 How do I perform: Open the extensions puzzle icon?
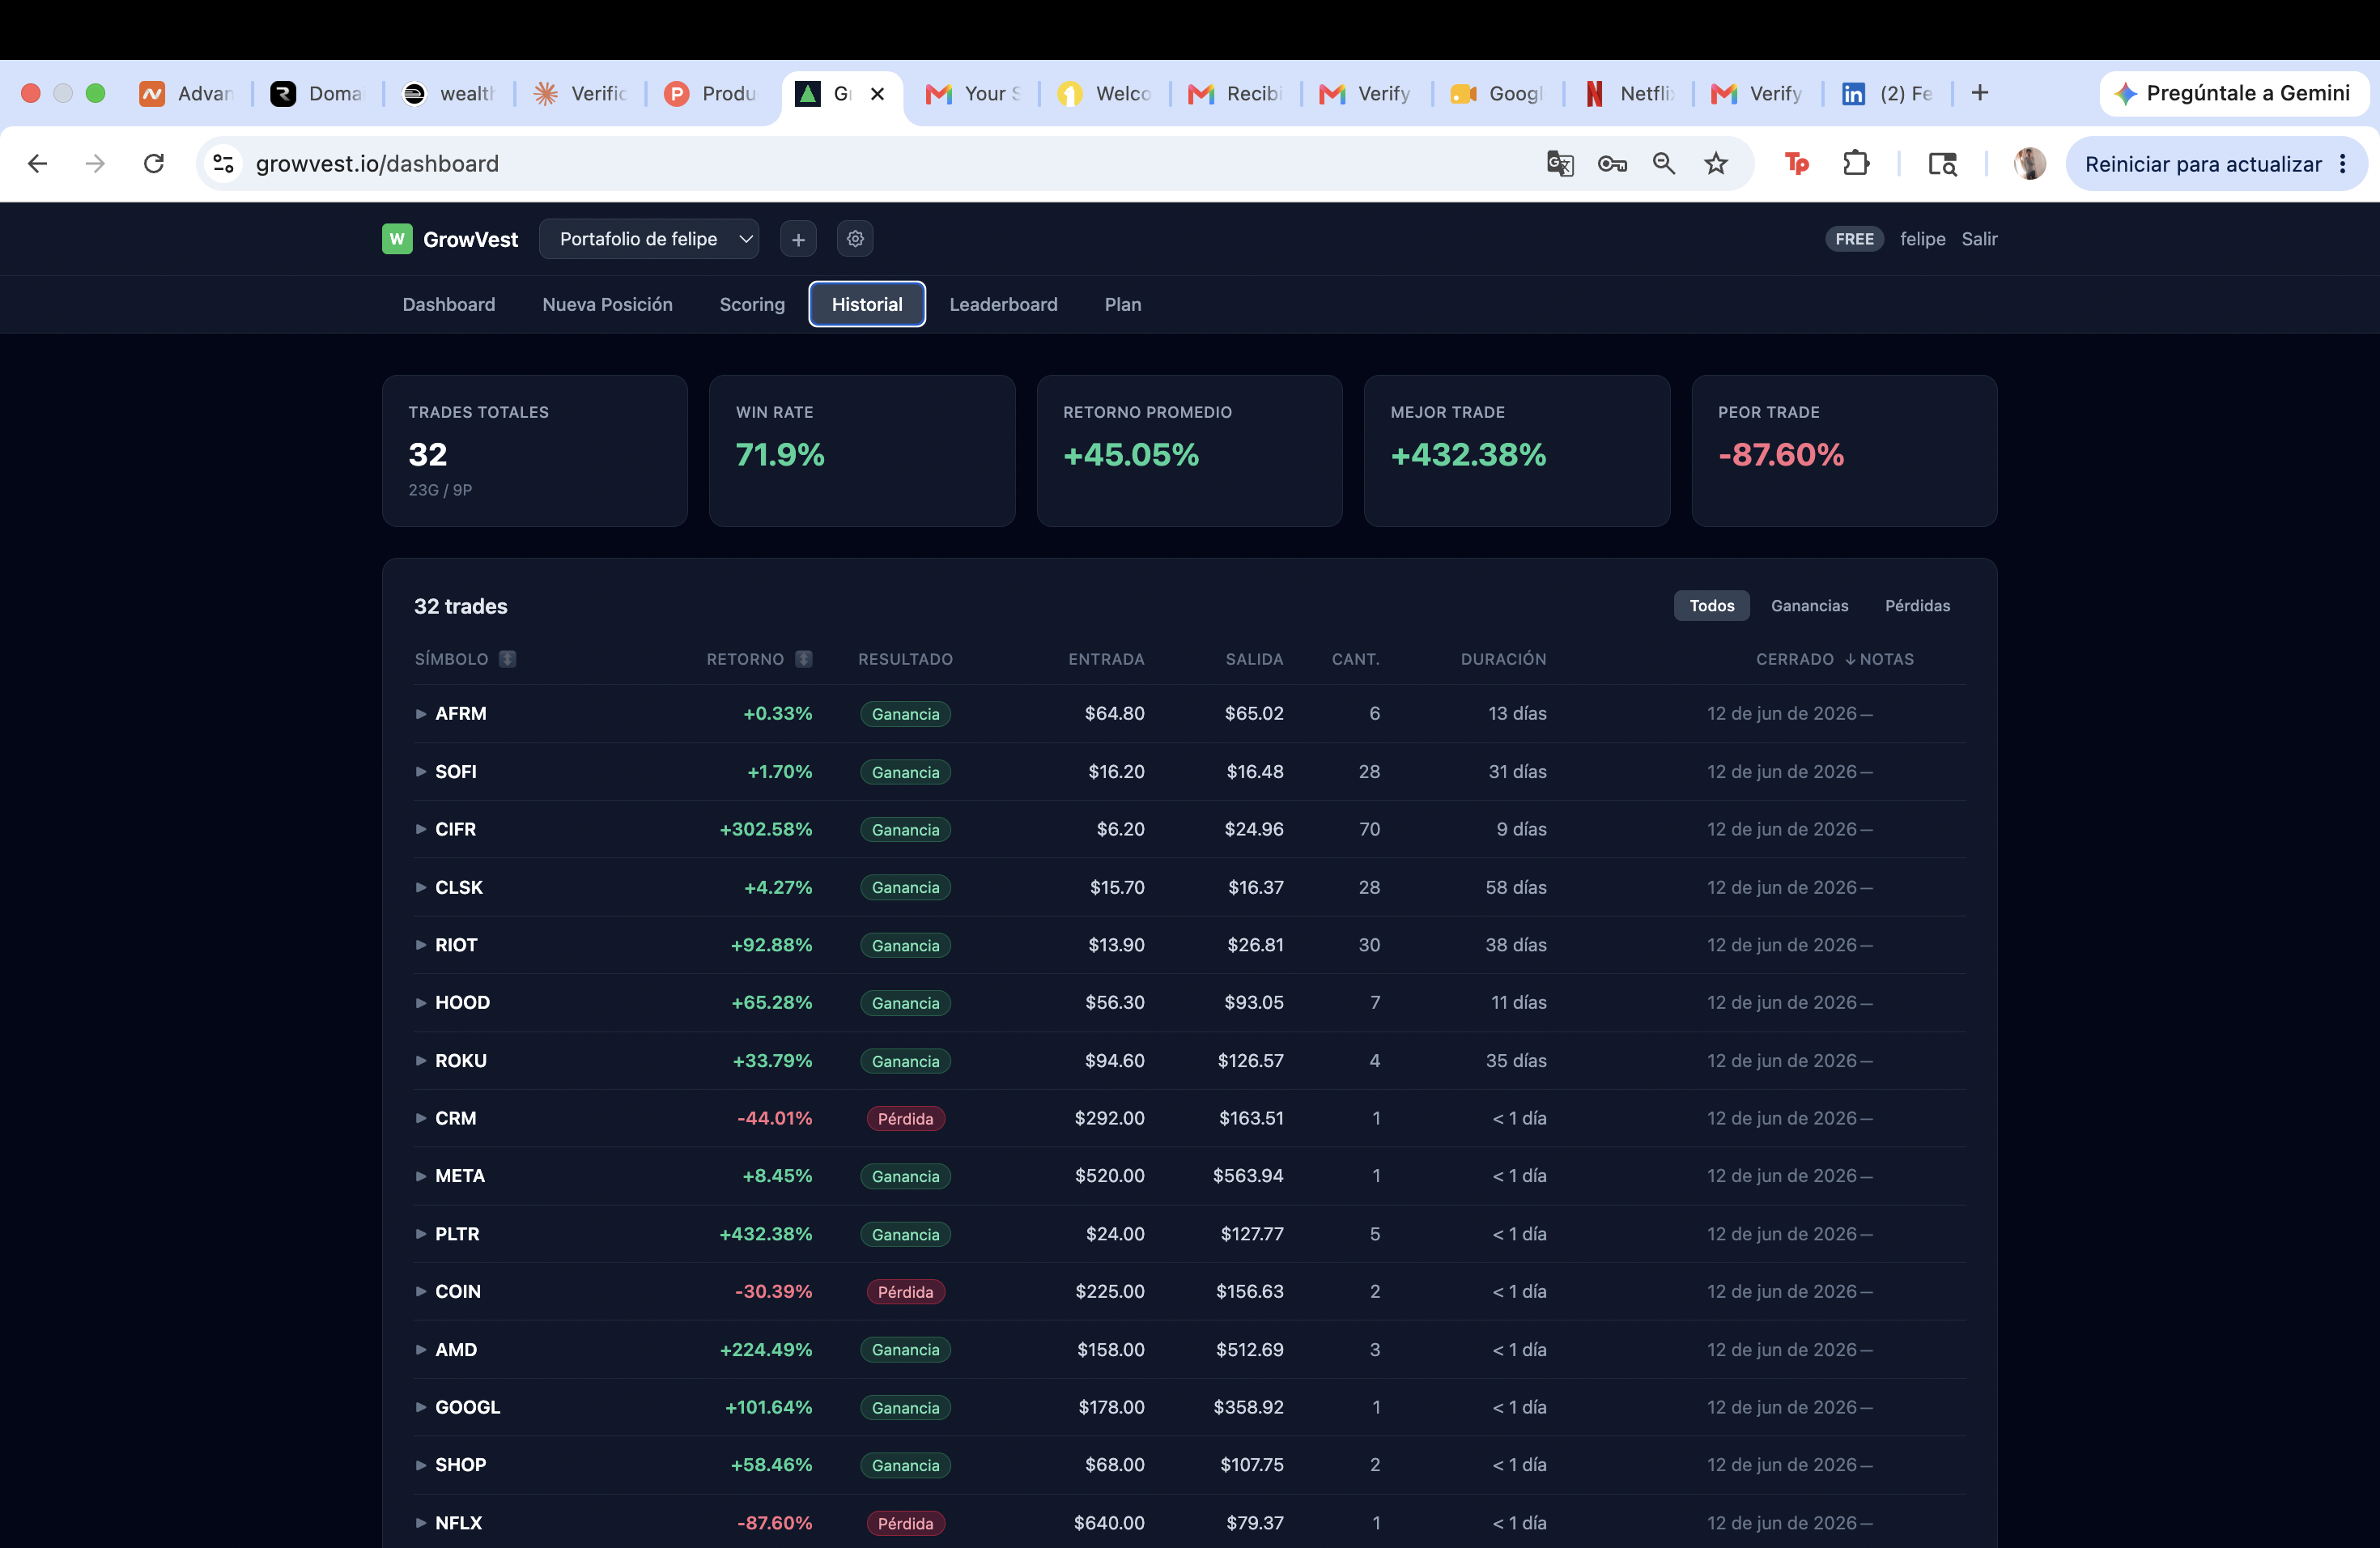pos(1856,163)
